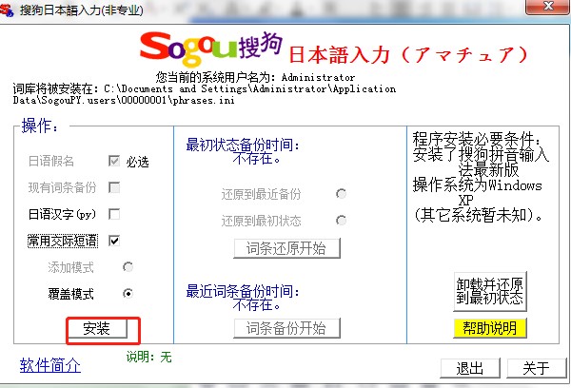571x388 pixels.
Task: Enable the 现有词条备份 checkbox
Action: point(114,187)
